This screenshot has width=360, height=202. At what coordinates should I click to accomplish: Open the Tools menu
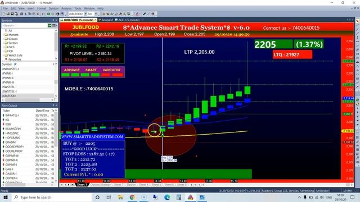[x=78, y=8]
